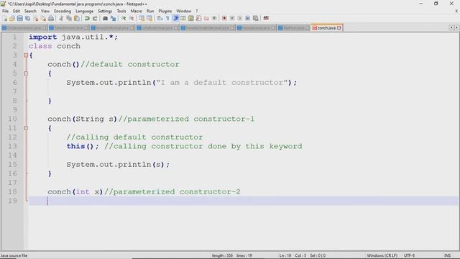
Task: Click the "this();" statement on line 13
Action: click(83, 146)
